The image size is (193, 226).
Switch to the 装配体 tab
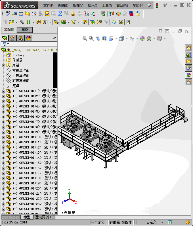[x=9, y=30]
